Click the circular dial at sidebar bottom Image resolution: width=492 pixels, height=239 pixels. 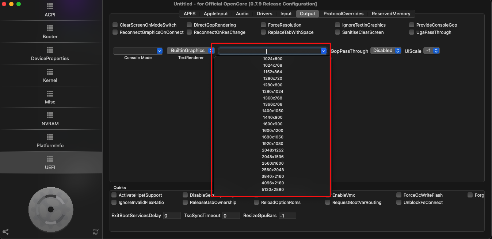click(51, 209)
